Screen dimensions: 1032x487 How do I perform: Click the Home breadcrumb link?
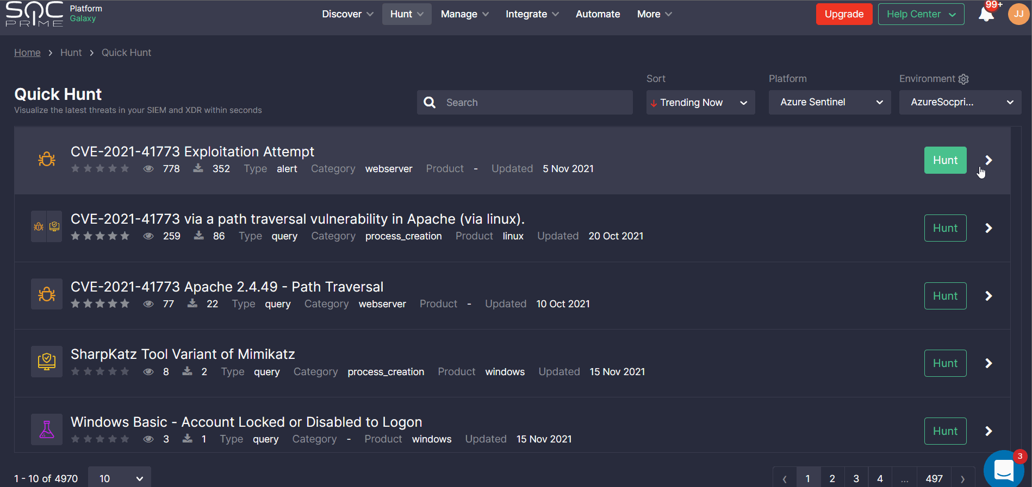pos(27,53)
